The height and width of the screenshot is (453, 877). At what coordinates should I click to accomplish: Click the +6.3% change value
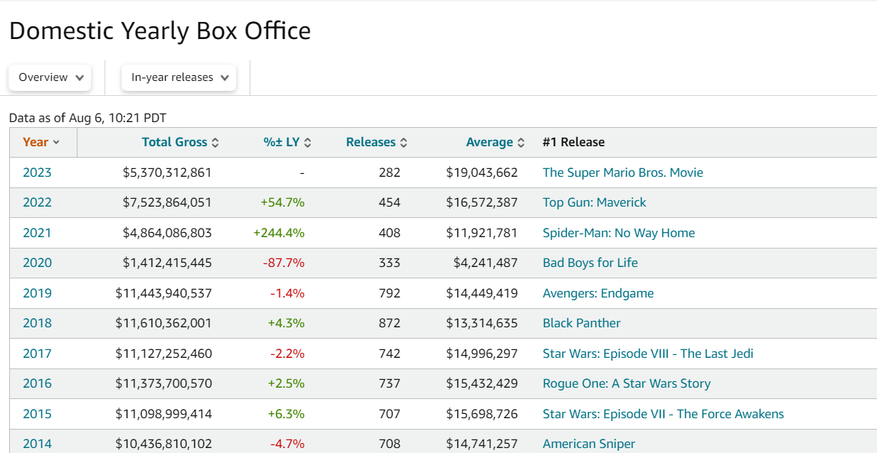286,414
